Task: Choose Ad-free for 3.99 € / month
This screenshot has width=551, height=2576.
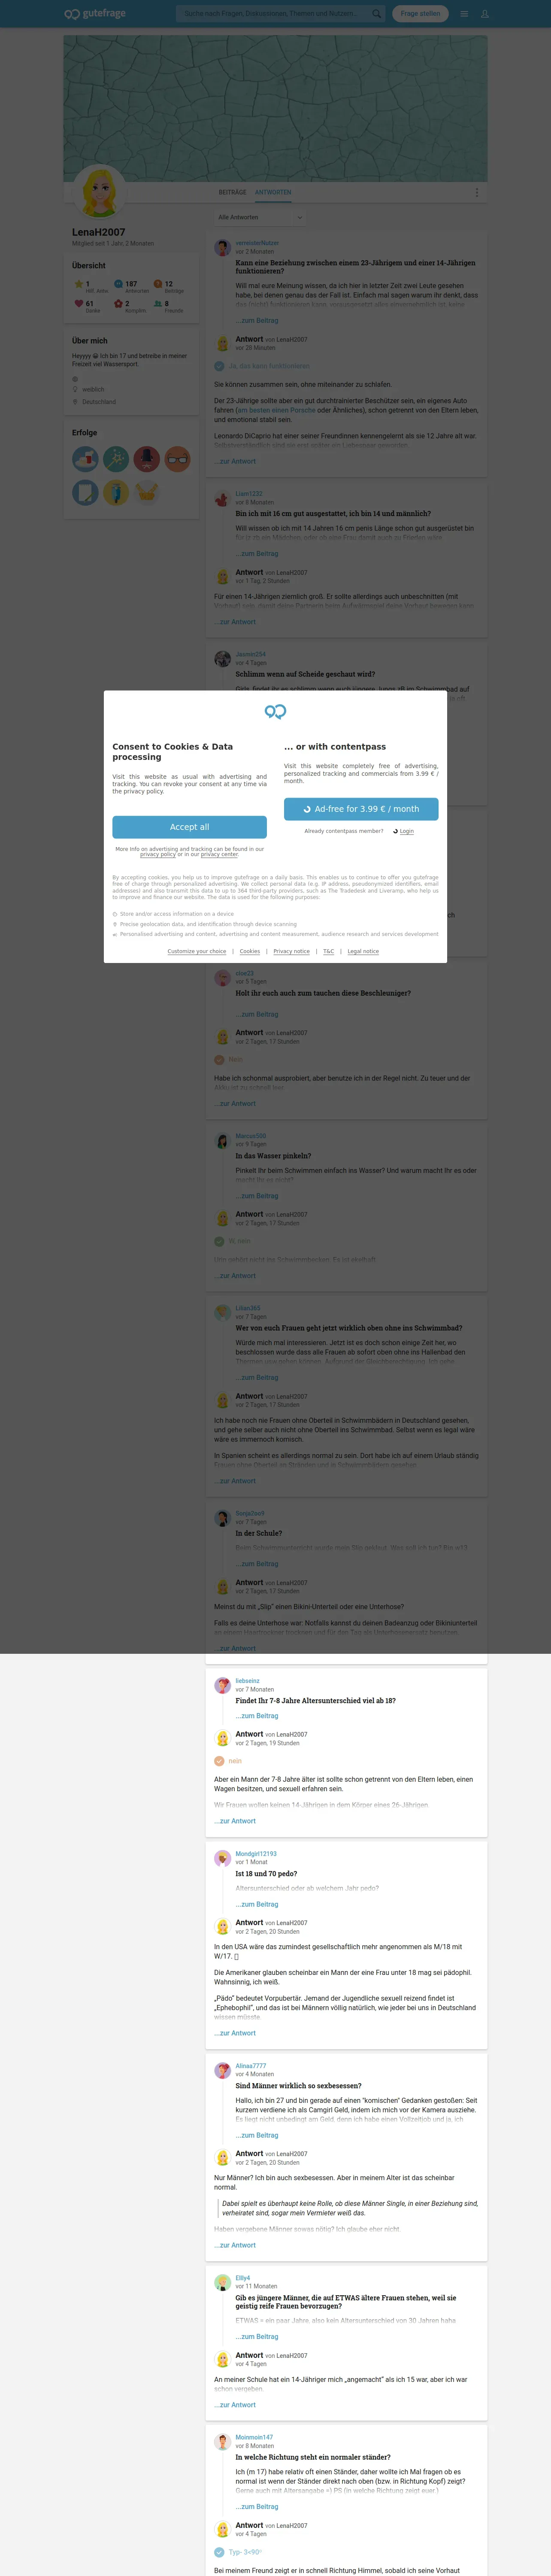Action: [361, 809]
